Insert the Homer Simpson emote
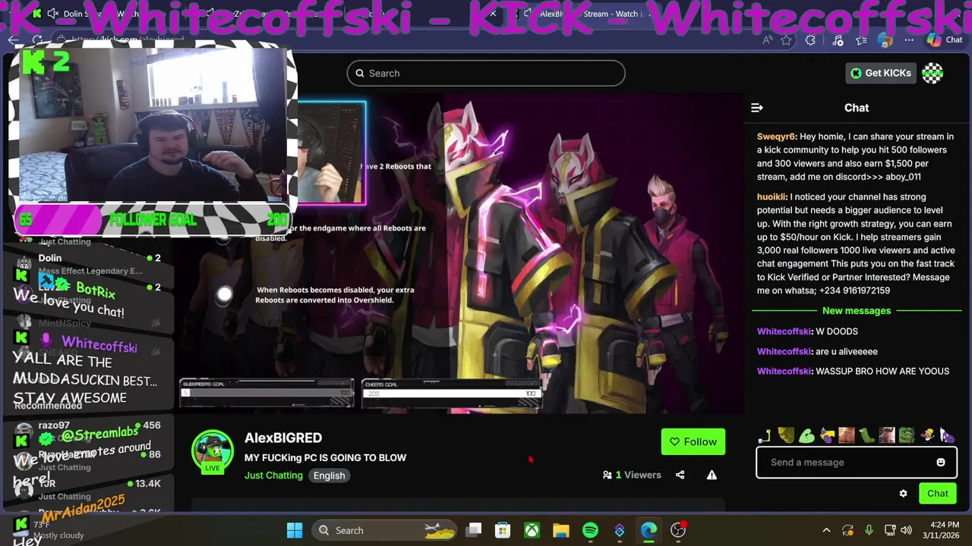The height and width of the screenshot is (546, 972). 926,435
